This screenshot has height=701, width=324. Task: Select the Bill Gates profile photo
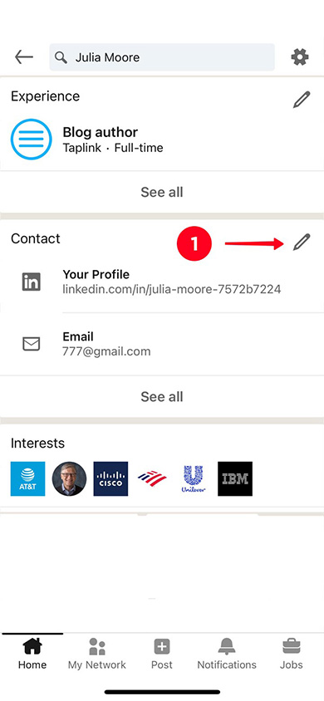69,478
